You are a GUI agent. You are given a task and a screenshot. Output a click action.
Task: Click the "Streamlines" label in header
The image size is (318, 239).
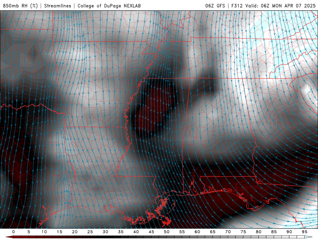tap(58, 6)
